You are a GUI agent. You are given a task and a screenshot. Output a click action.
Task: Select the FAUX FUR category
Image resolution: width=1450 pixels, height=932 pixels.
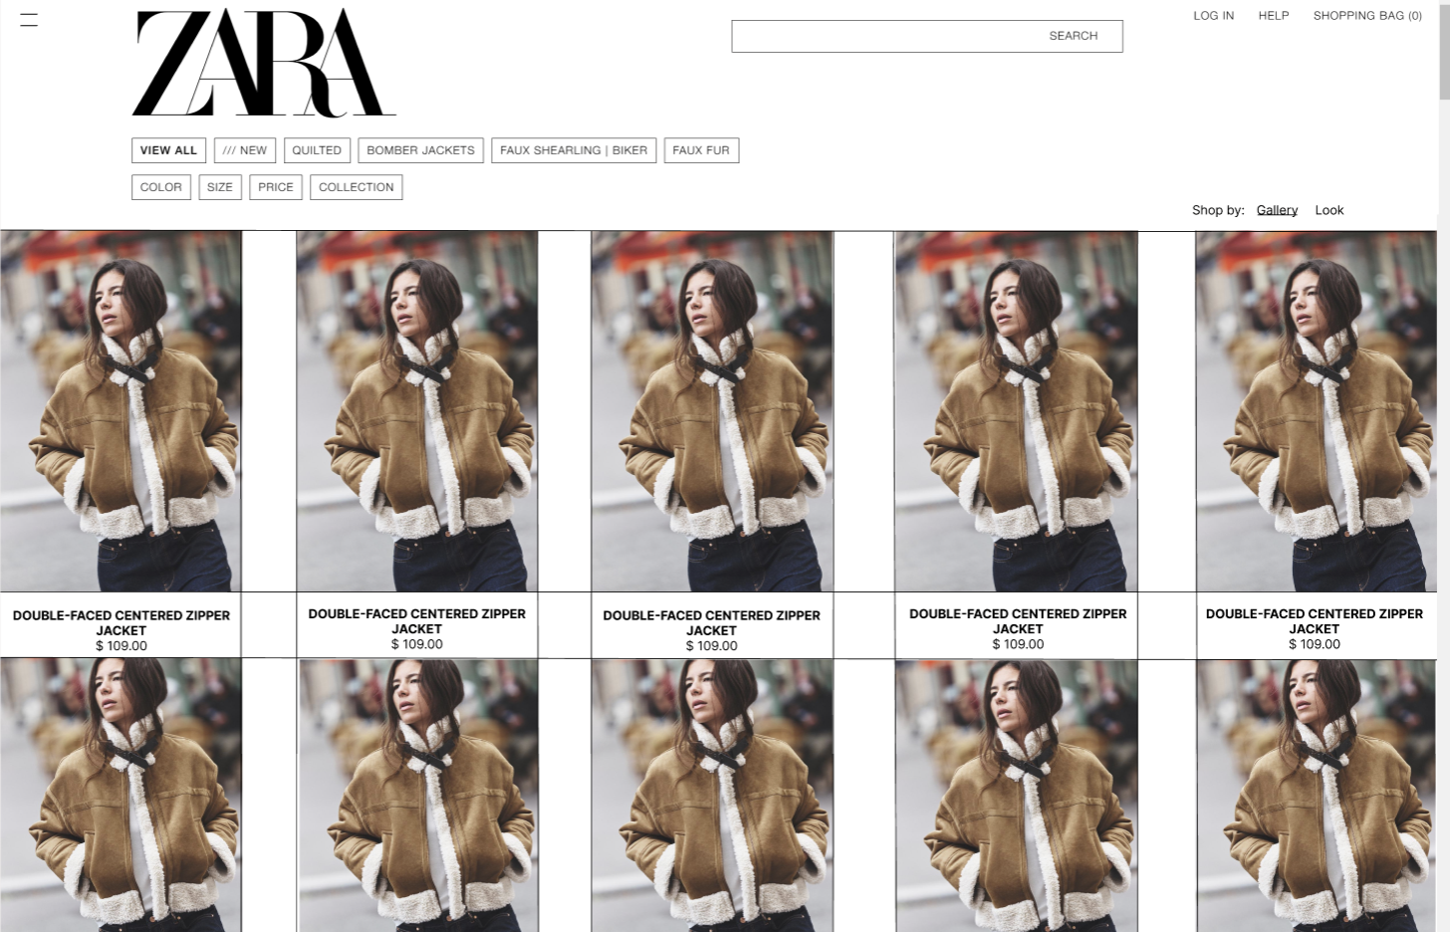click(x=701, y=150)
